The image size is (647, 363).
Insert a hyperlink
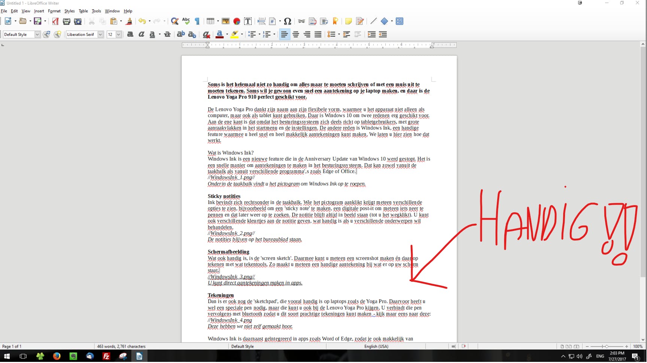pos(301,21)
